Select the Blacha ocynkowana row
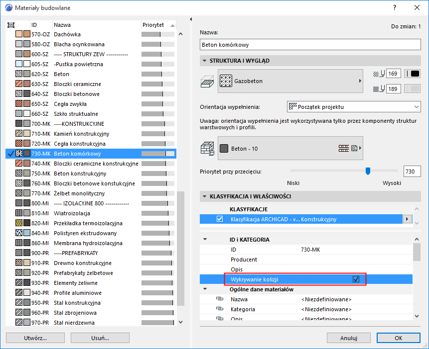This screenshot has height=349, width=429. (x=91, y=44)
